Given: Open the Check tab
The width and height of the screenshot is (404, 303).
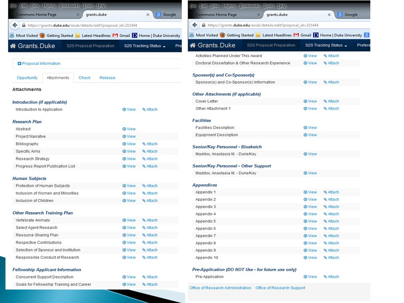Looking at the screenshot, I should tap(85, 78).
